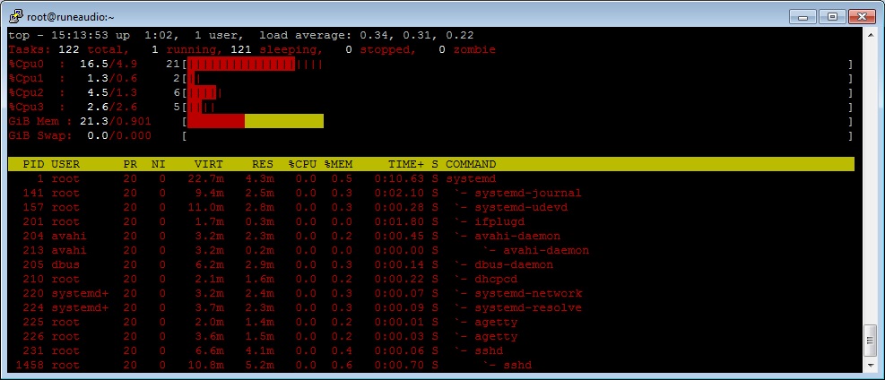Close the root@runeaudio terminal window
Image resolution: width=885 pixels, height=380 pixels.
(862, 17)
